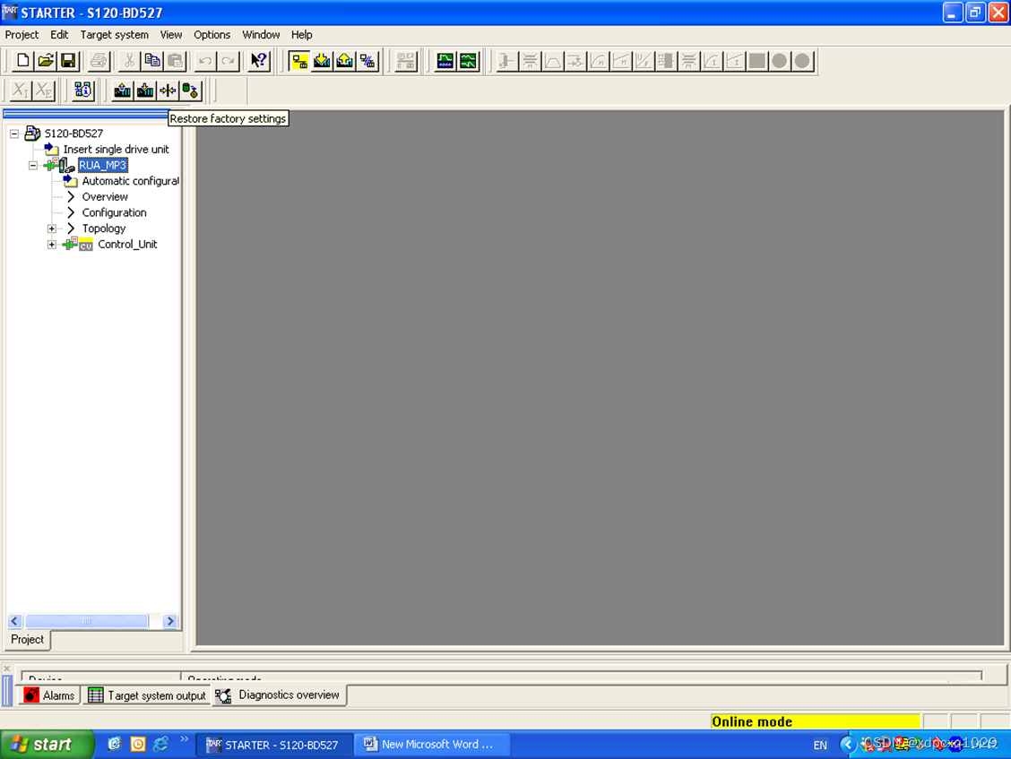Click the context Help pointer icon
Screen dimensions: 1011x759
[258, 61]
